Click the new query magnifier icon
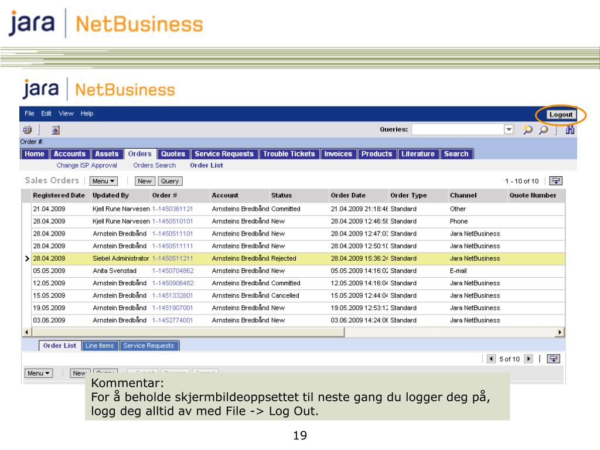The width and height of the screenshot is (600, 450). click(x=528, y=129)
